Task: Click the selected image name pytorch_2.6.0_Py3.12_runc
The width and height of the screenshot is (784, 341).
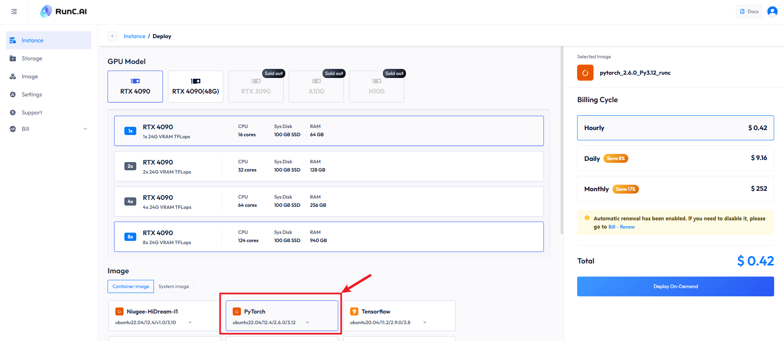Action: (x=635, y=73)
